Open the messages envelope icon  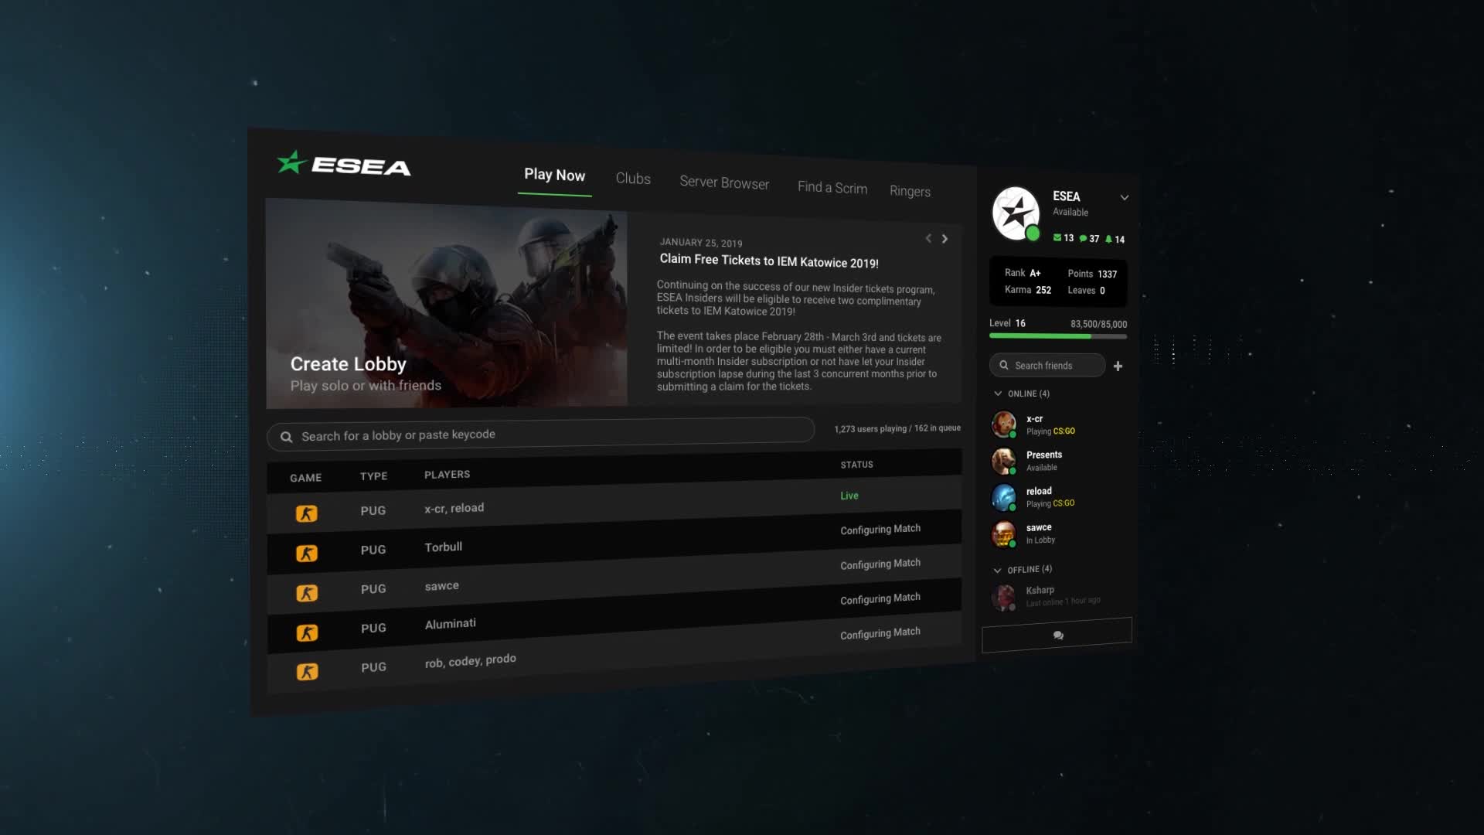[x=1057, y=238]
